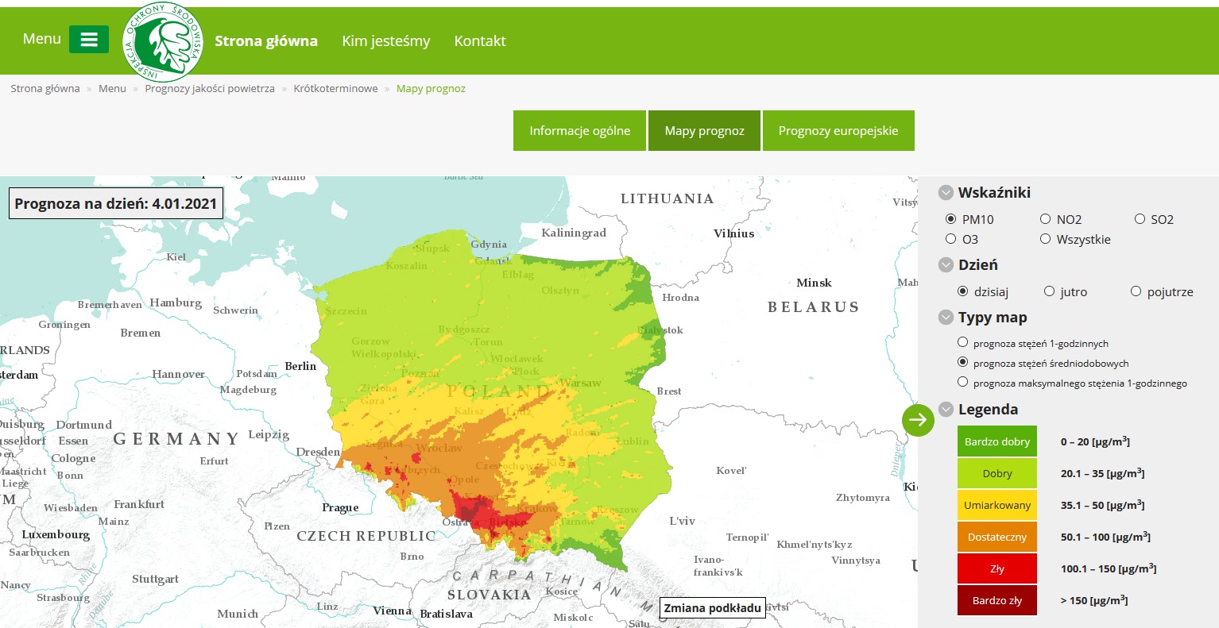Select the SO2 indicator radio button

tap(1140, 218)
